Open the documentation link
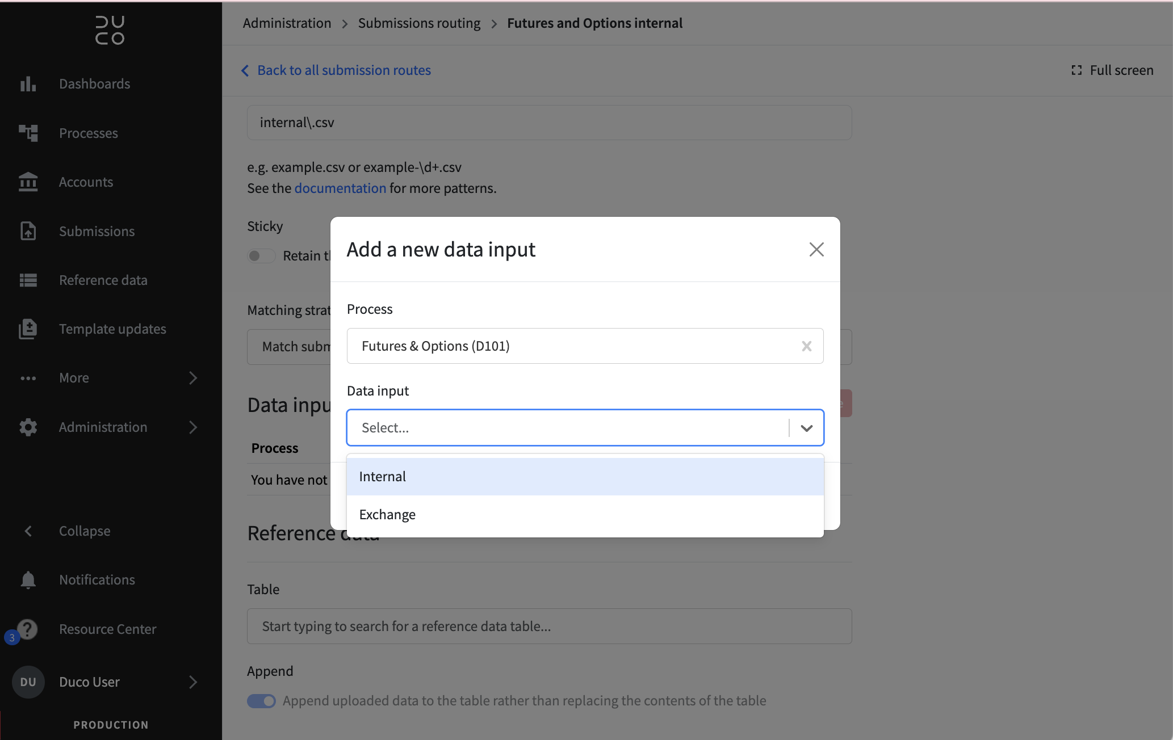Image resolution: width=1173 pixels, height=740 pixels. pos(340,188)
